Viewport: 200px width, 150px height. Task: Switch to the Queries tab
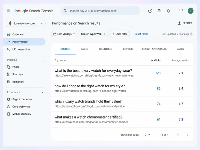click(65, 49)
